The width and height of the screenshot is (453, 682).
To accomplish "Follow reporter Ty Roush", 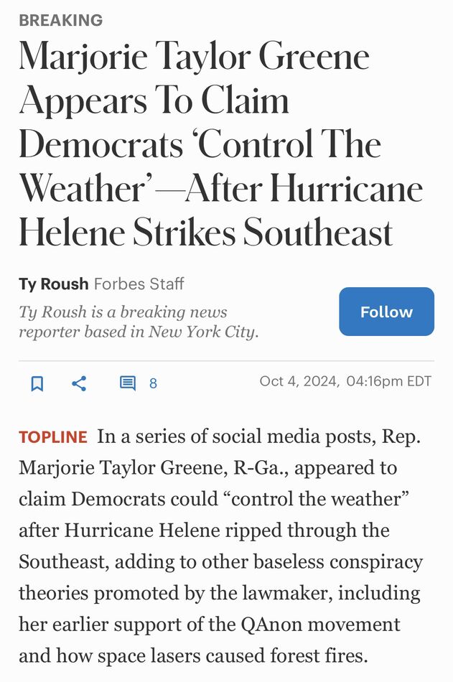I will (386, 312).
